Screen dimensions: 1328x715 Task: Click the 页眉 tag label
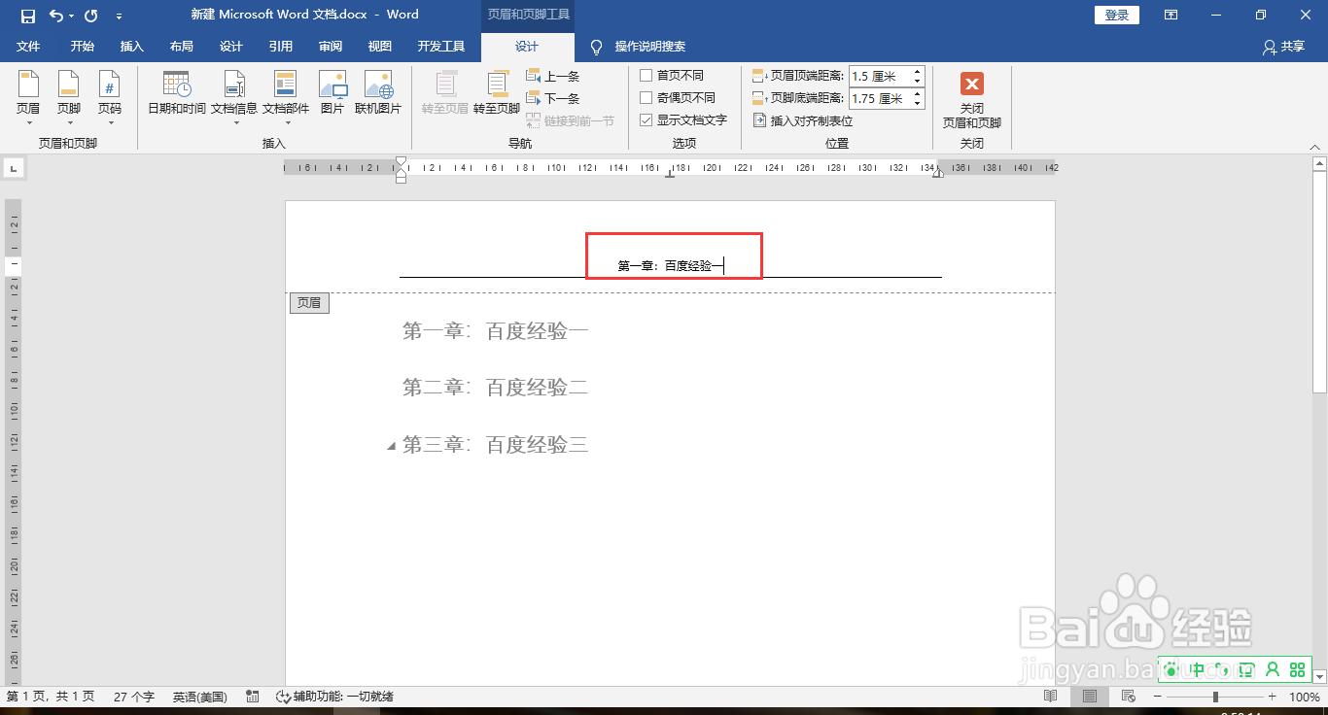pos(309,303)
